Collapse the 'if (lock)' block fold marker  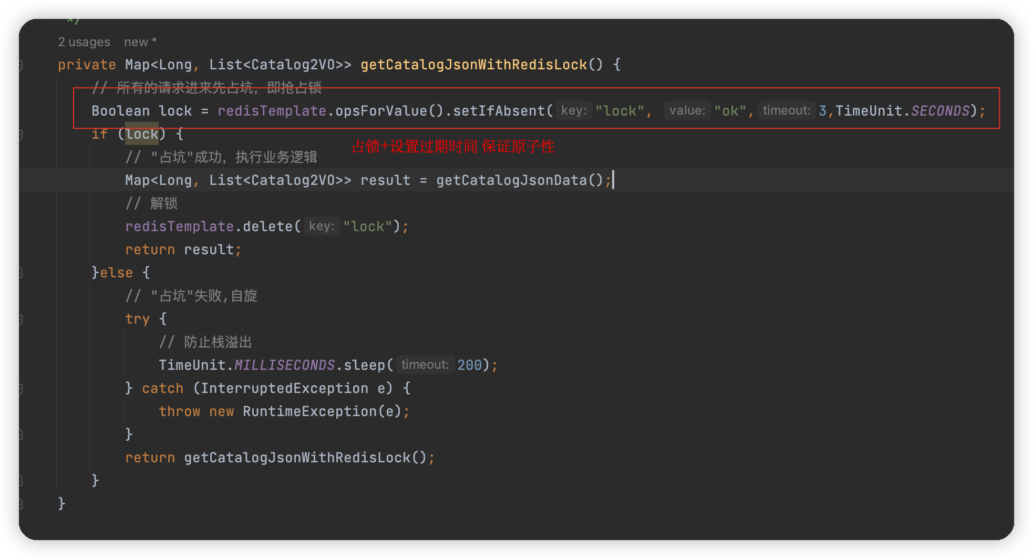(20, 134)
